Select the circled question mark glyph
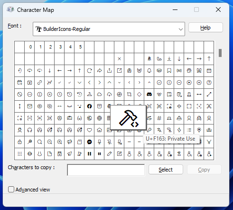 pyautogui.click(x=209, y=83)
